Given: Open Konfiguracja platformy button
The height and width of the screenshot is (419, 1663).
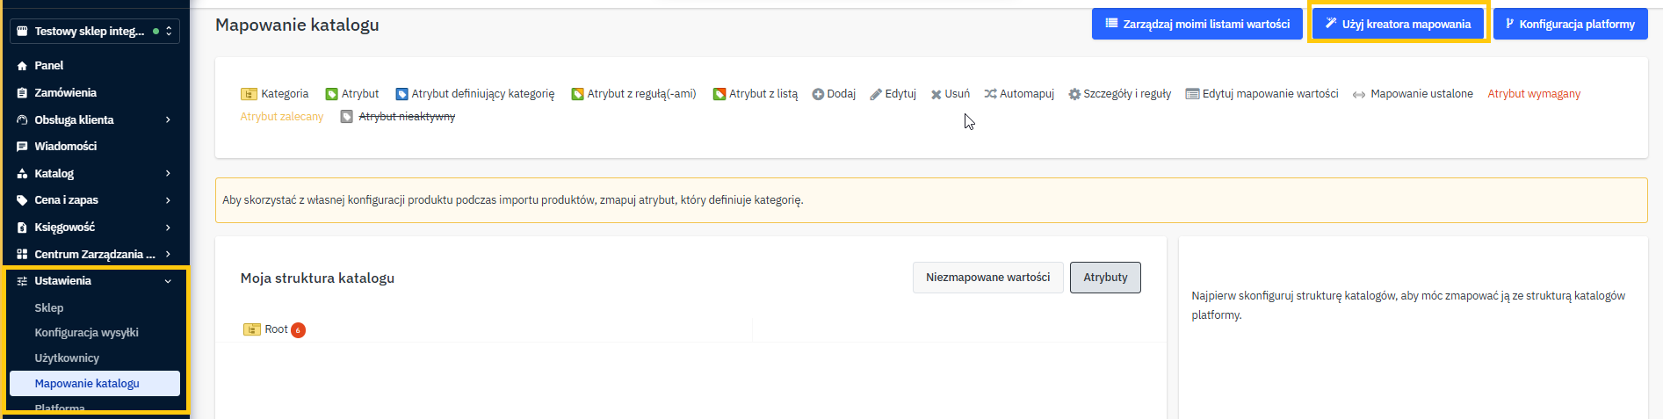Looking at the screenshot, I should point(1570,25).
